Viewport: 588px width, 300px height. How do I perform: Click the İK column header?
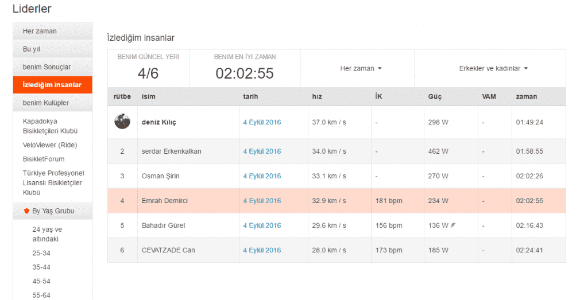379,96
